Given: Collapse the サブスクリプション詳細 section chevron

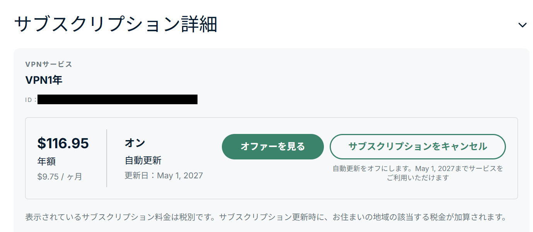Looking at the screenshot, I should coord(522,25).
